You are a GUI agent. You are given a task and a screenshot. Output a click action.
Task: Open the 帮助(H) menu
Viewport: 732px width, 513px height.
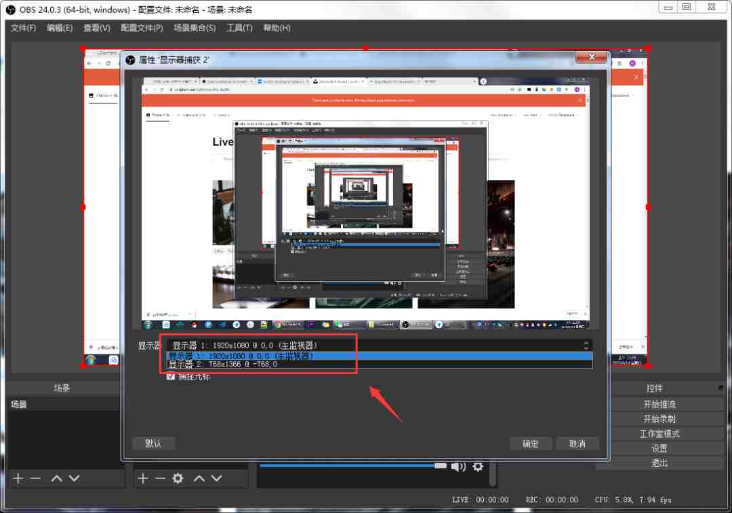coord(277,28)
